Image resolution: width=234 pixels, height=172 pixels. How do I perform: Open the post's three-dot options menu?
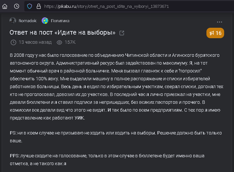tap(220, 22)
